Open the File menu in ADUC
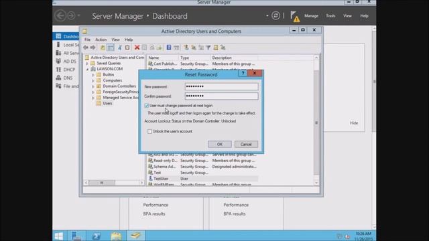This screenshot has width=429, height=241. 87,39
